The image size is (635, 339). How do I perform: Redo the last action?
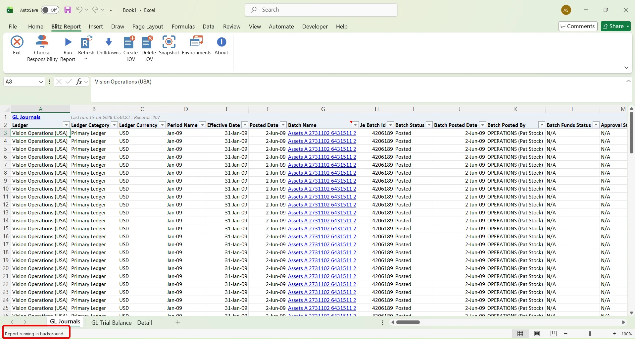[x=95, y=10]
